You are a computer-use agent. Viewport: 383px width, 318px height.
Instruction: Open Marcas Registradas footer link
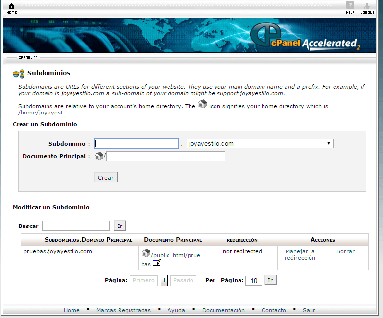[123, 310]
